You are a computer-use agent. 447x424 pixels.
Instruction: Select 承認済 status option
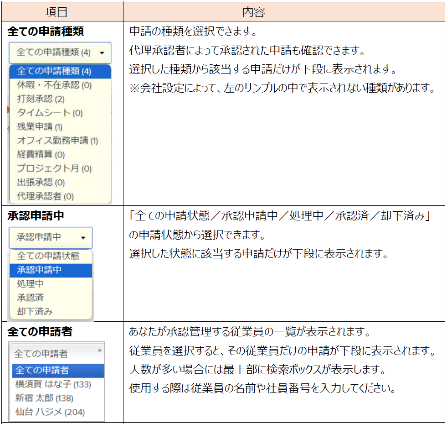click(30, 298)
